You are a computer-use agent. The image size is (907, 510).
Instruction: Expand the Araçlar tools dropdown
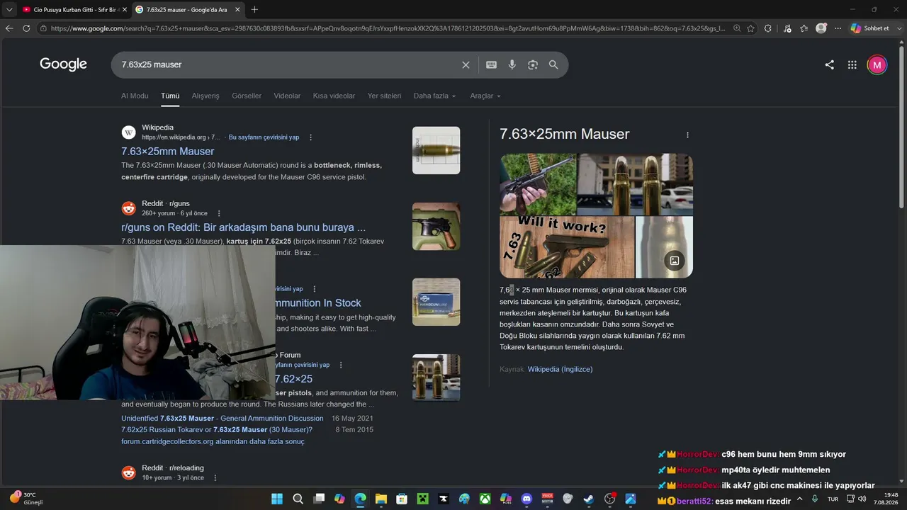point(485,96)
